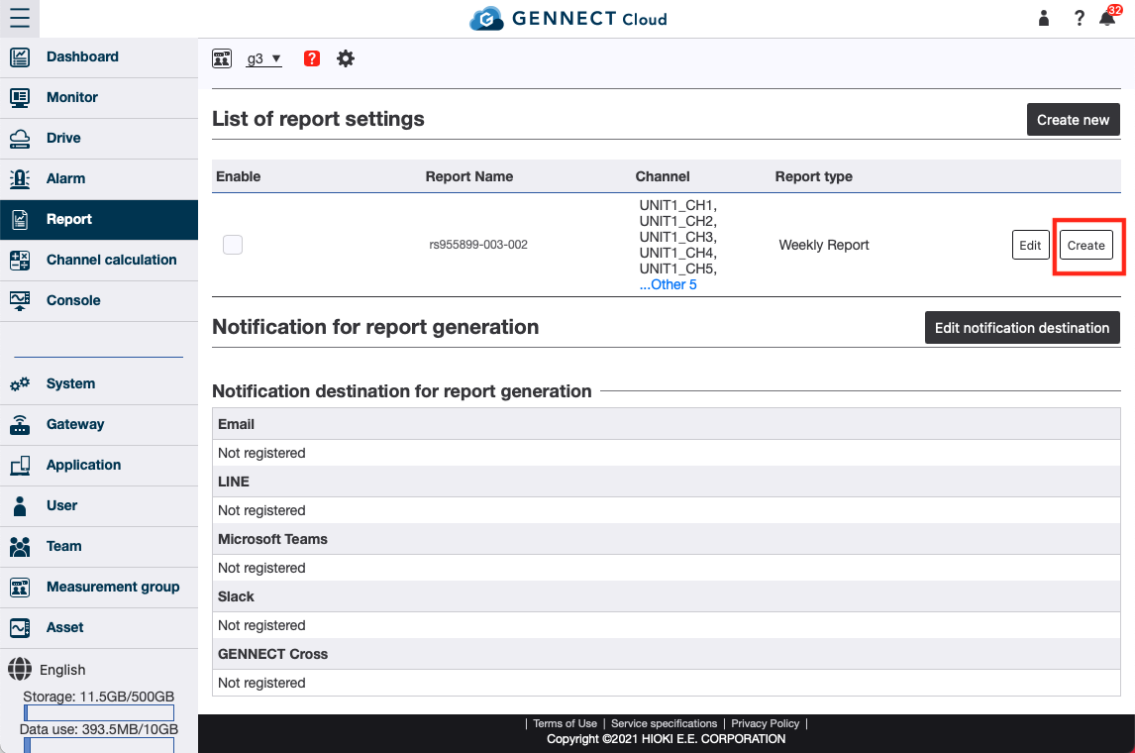Click the Report document icon
This screenshot has width=1135, height=753.
point(20,219)
